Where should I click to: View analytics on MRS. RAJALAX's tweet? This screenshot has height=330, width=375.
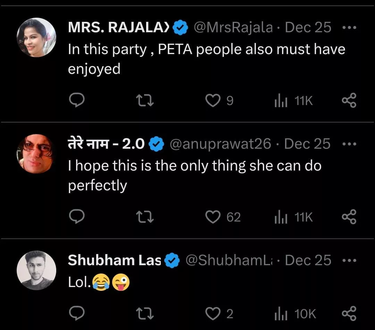tap(281, 101)
